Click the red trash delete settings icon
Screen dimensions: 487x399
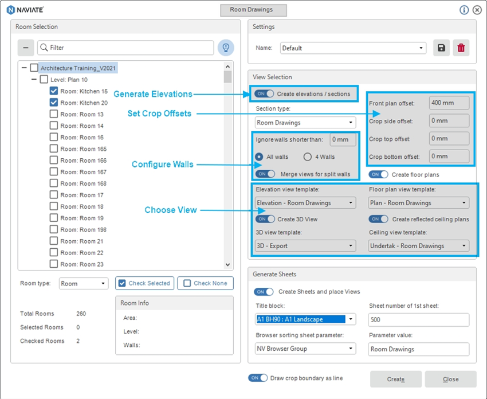(461, 48)
